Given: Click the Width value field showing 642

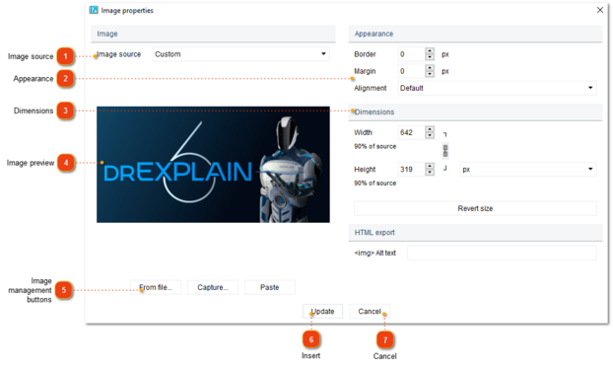Looking at the screenshot, I should pyautogui.click(x=411, y=132).
